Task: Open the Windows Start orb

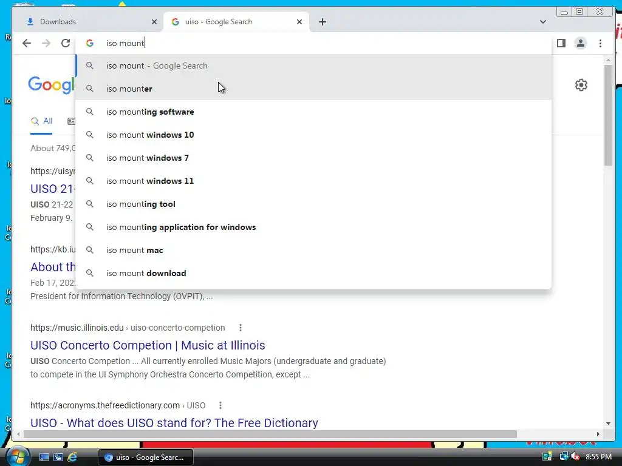Action: point(18,456)
